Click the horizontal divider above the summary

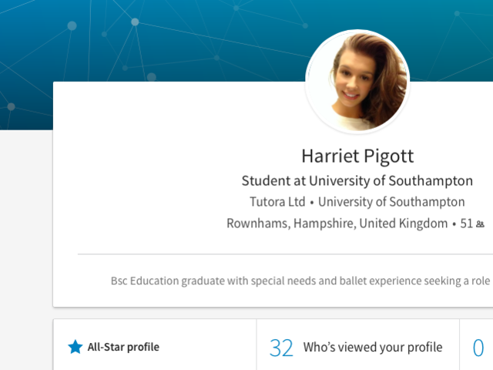click(x=285, y=254)
